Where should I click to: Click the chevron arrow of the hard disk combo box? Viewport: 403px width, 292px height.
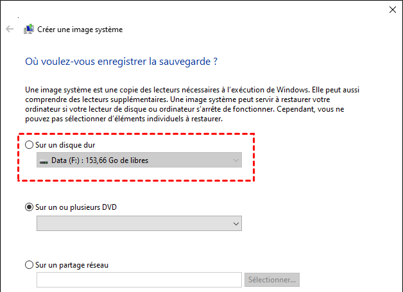tap(236, 160)
